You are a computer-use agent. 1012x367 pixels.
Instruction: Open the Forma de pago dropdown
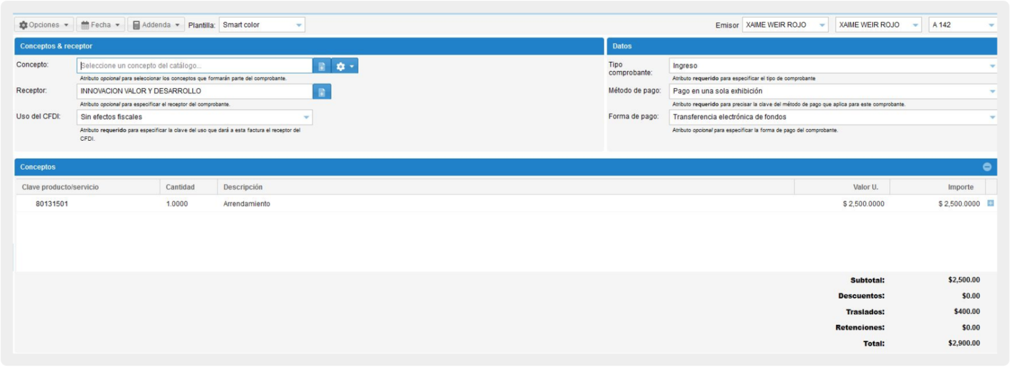(x=832, y=117)
